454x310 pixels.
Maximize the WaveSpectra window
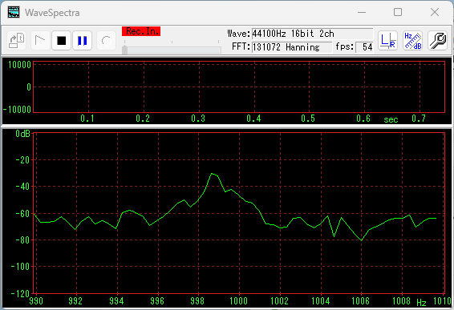tap(398, 12)
